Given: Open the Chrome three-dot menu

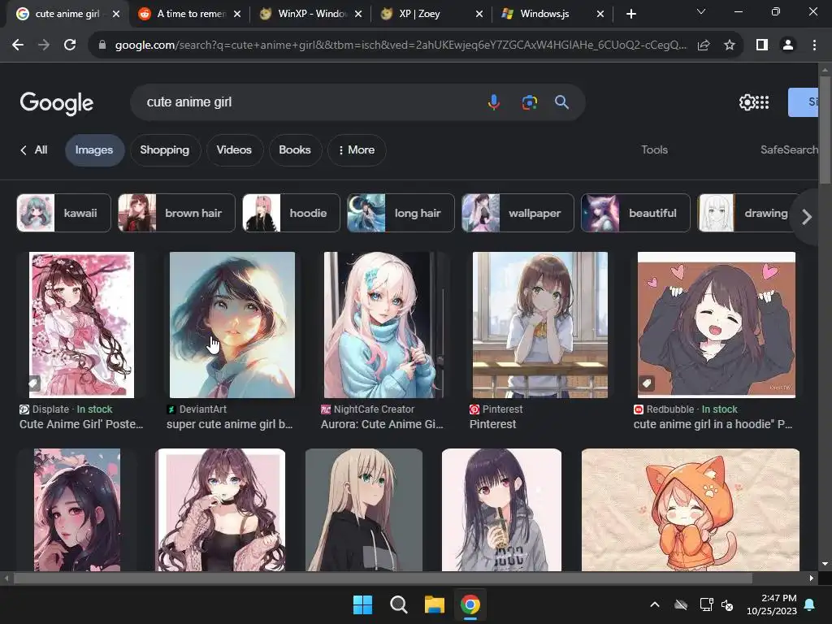Looking at the screenshot, I should point(814,45).
